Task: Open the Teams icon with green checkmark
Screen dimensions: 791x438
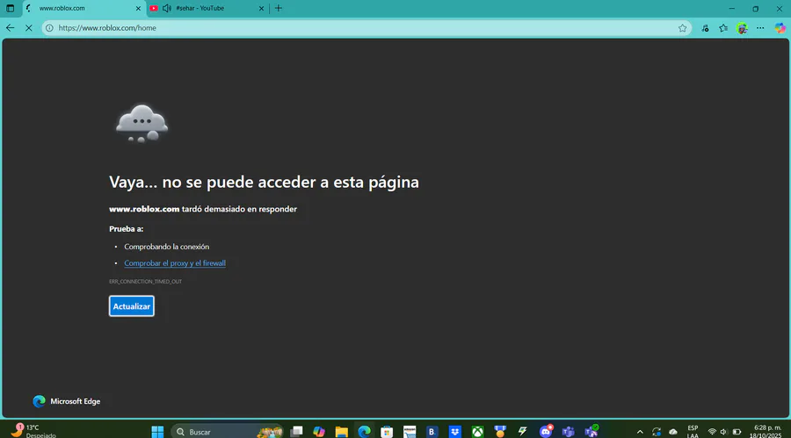Action: tap(591, 431)
